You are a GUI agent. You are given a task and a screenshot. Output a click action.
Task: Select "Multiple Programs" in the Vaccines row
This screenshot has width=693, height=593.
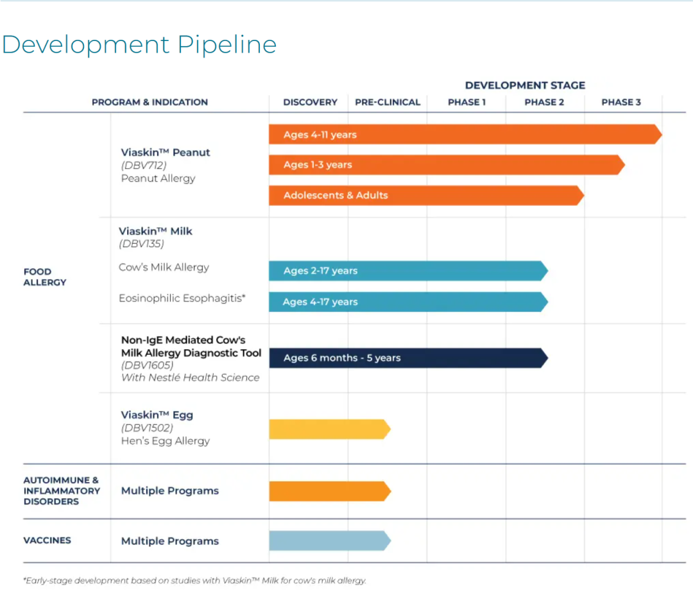point(170,541)
